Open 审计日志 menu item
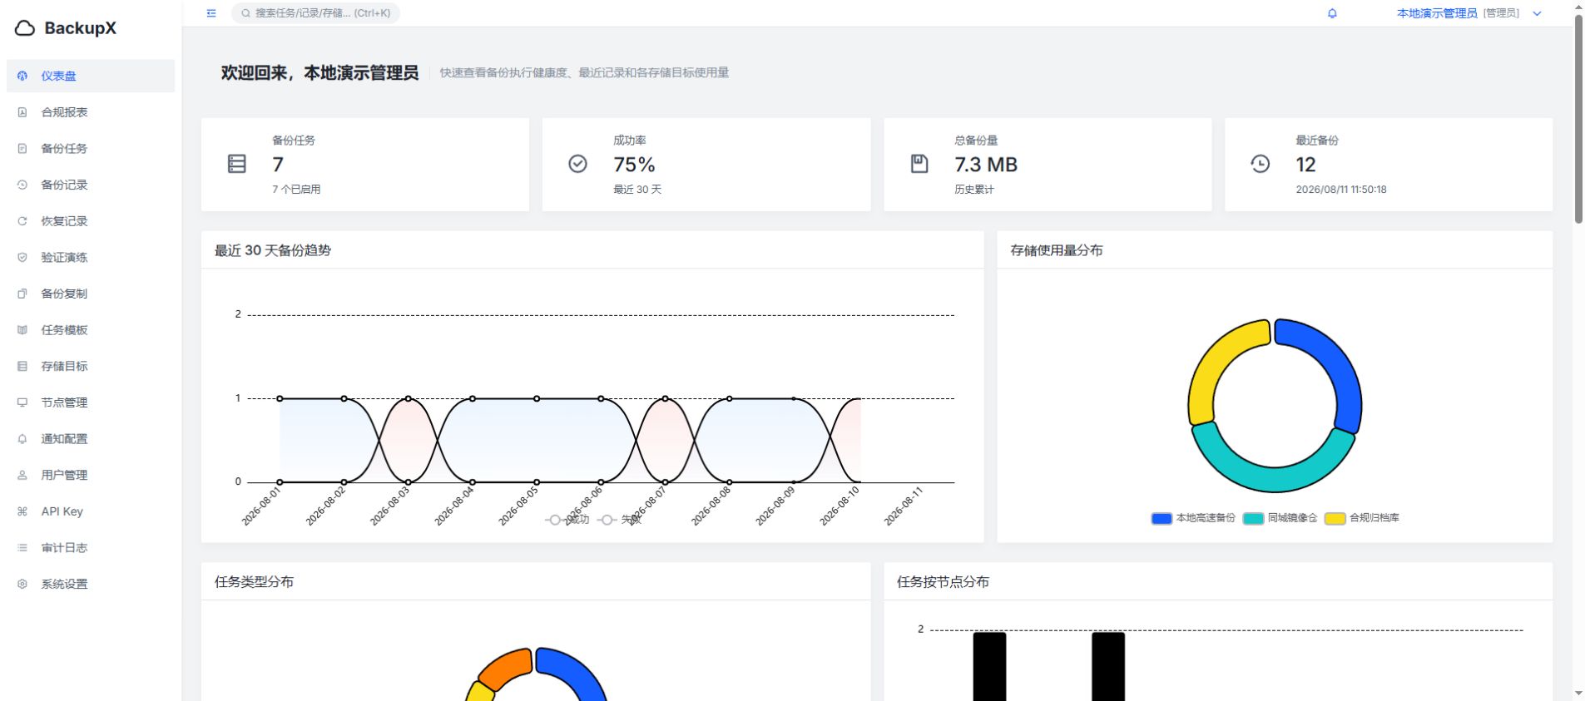Screen dimensions: 1585x701 coord(91,548)
